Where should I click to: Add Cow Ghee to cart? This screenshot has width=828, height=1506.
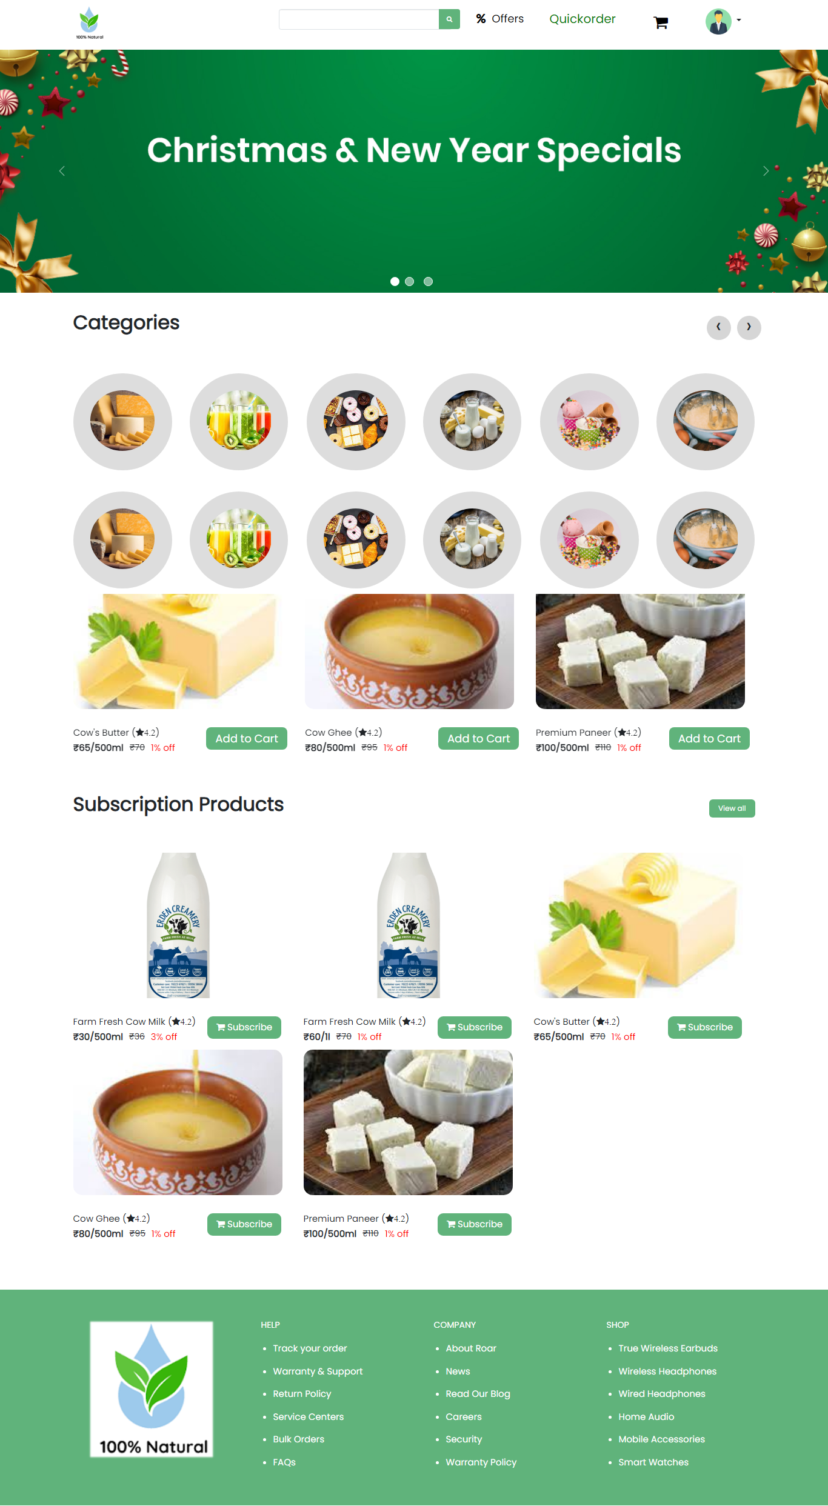tap(479, 739)
